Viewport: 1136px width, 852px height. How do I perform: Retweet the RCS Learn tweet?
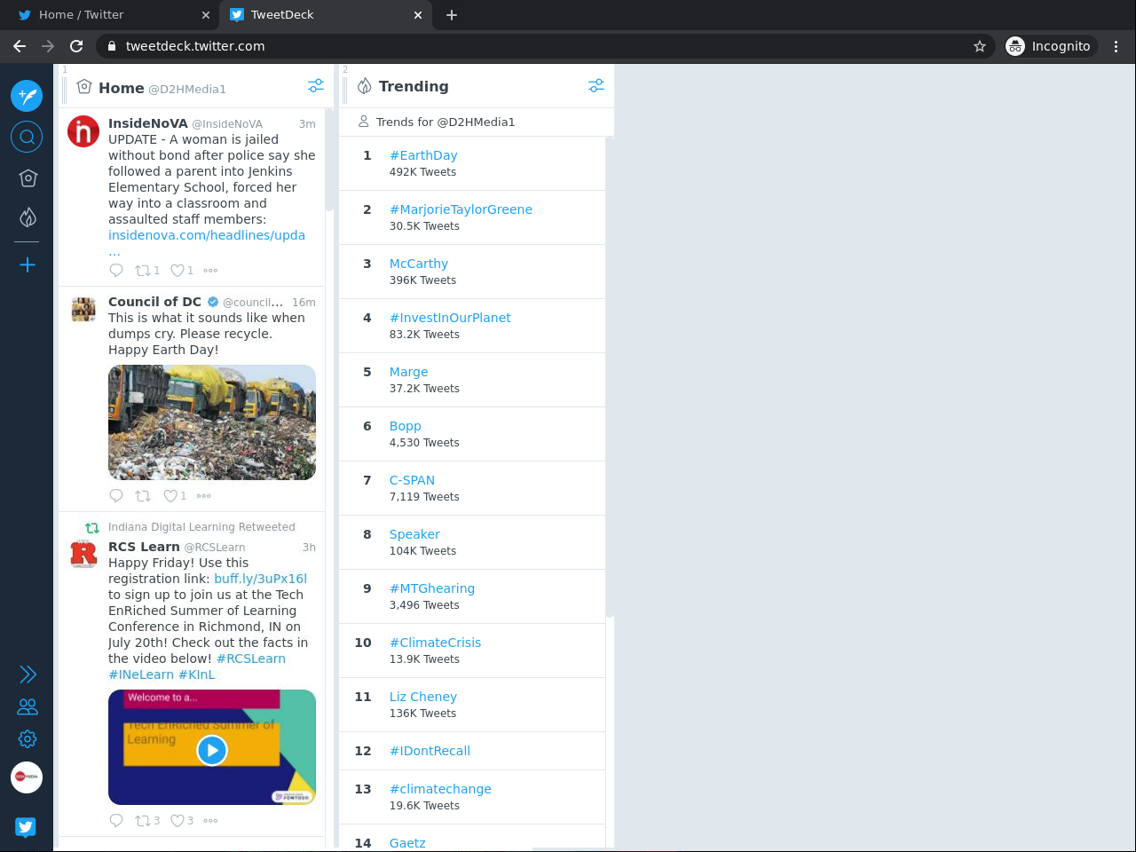coord(142,821)
